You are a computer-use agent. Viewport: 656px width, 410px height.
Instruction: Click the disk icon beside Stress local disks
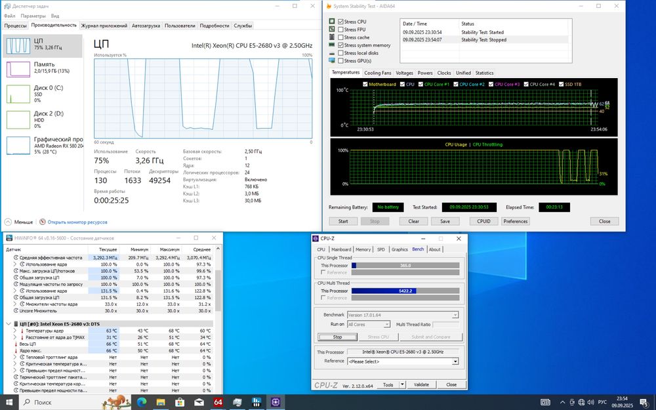[x=332, y=53]
